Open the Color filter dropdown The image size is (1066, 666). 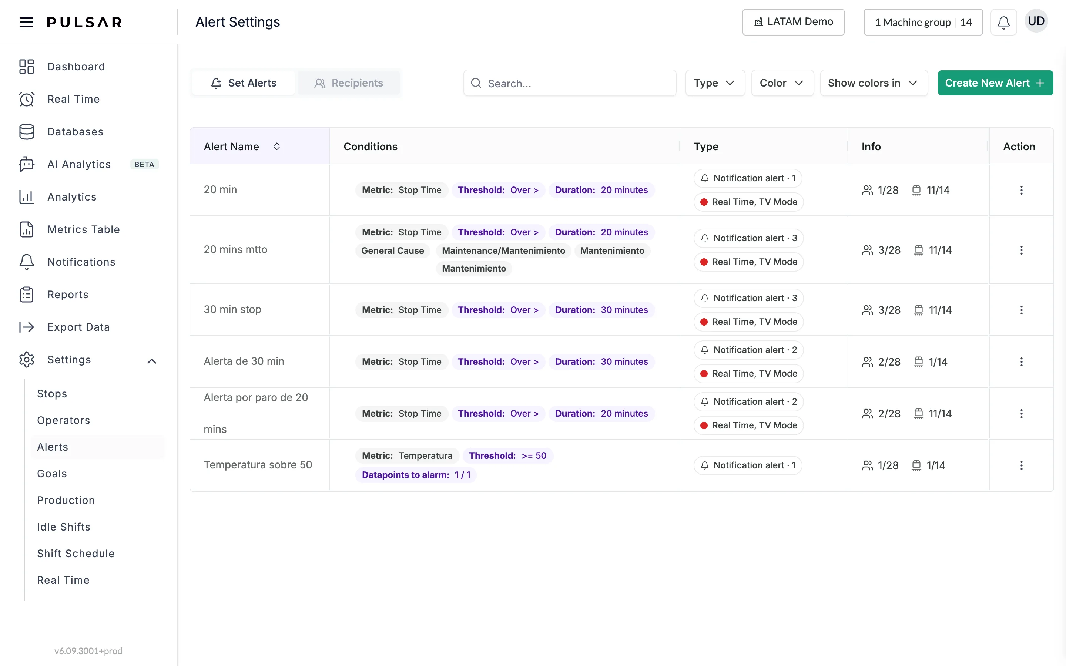[782, 83]
